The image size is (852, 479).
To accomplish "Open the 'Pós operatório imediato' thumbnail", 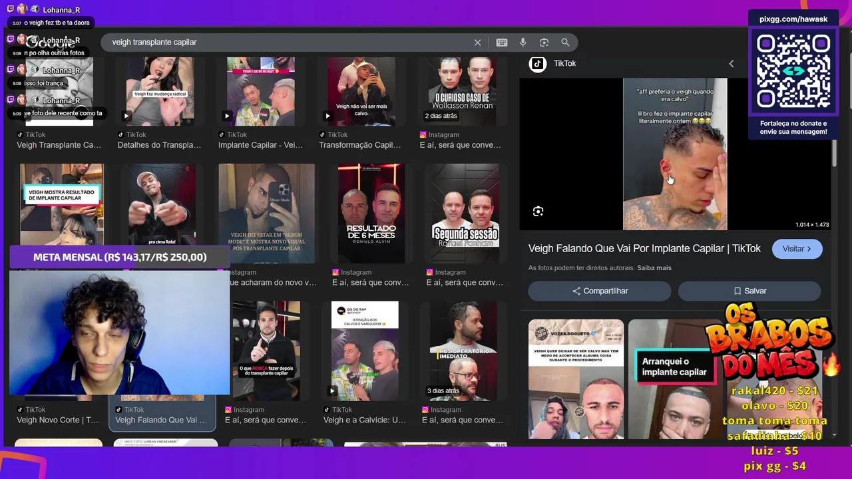I will [463, 351].
